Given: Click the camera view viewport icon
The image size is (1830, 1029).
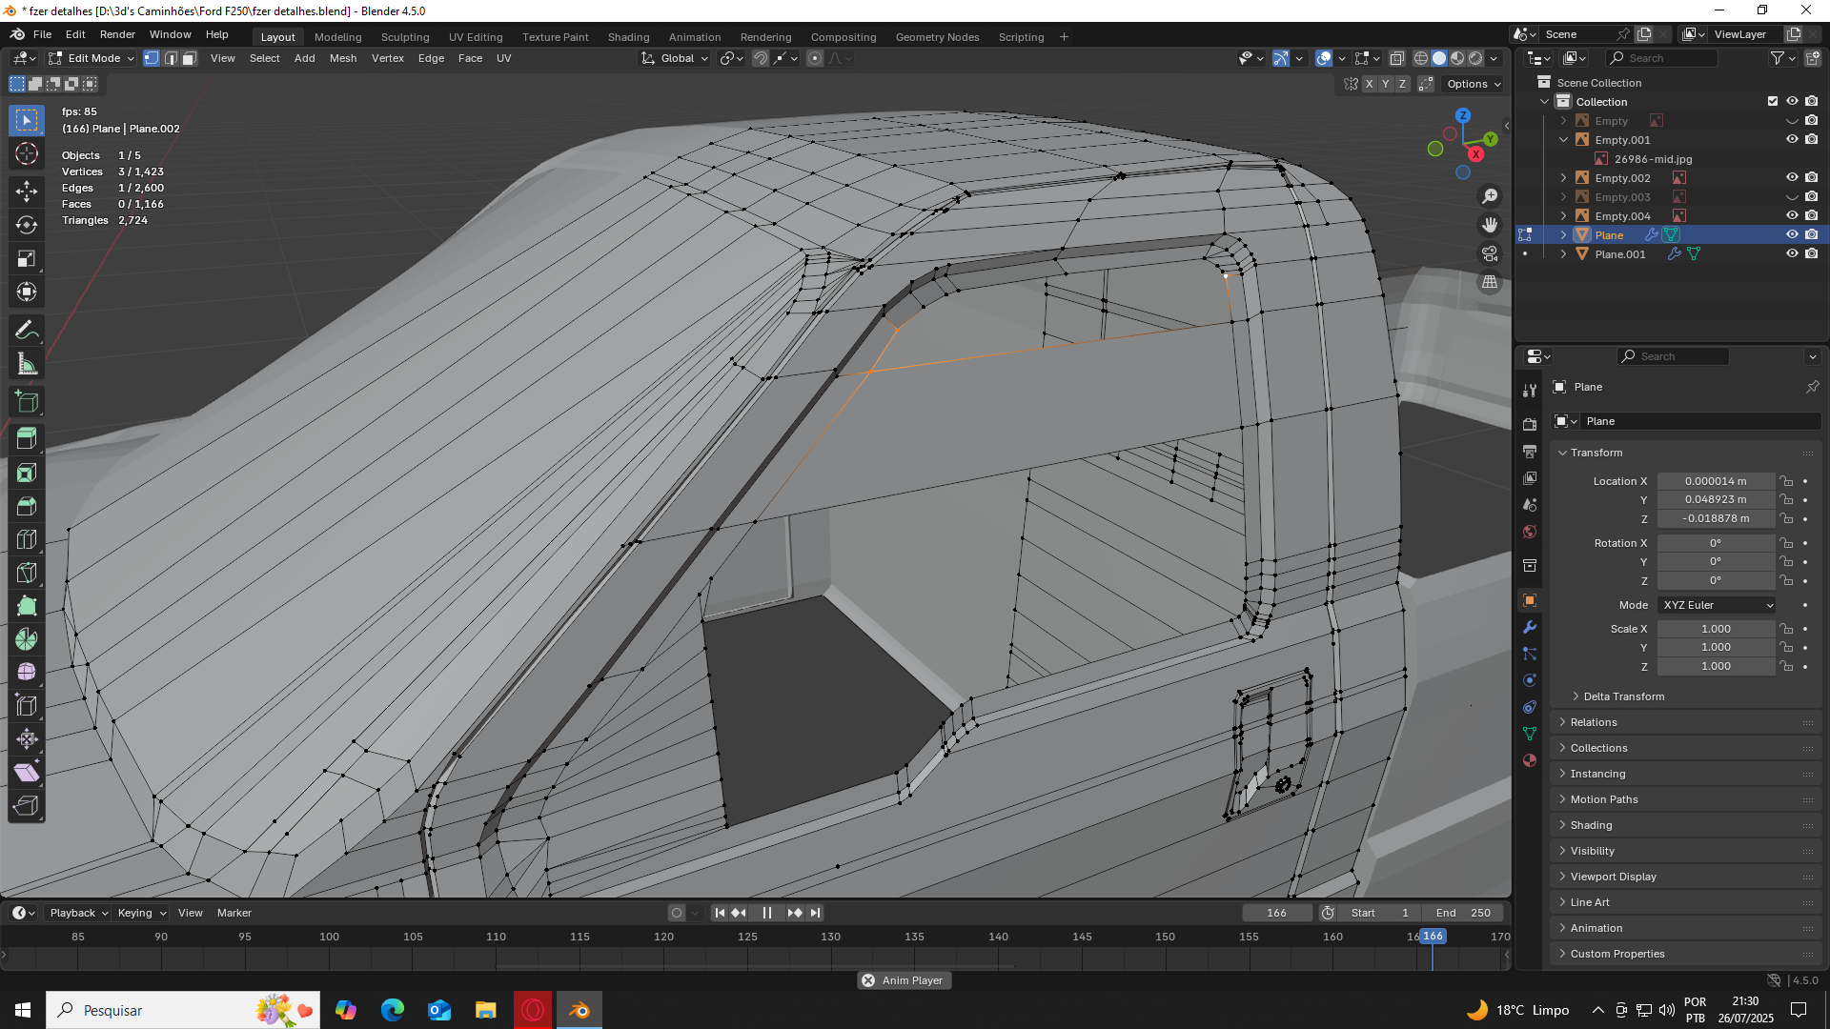Looking at the screenshot, I should coord(1490,253).
